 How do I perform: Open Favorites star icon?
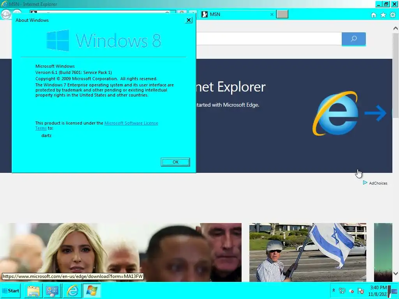pyautogui.click(x=383, y=15)
